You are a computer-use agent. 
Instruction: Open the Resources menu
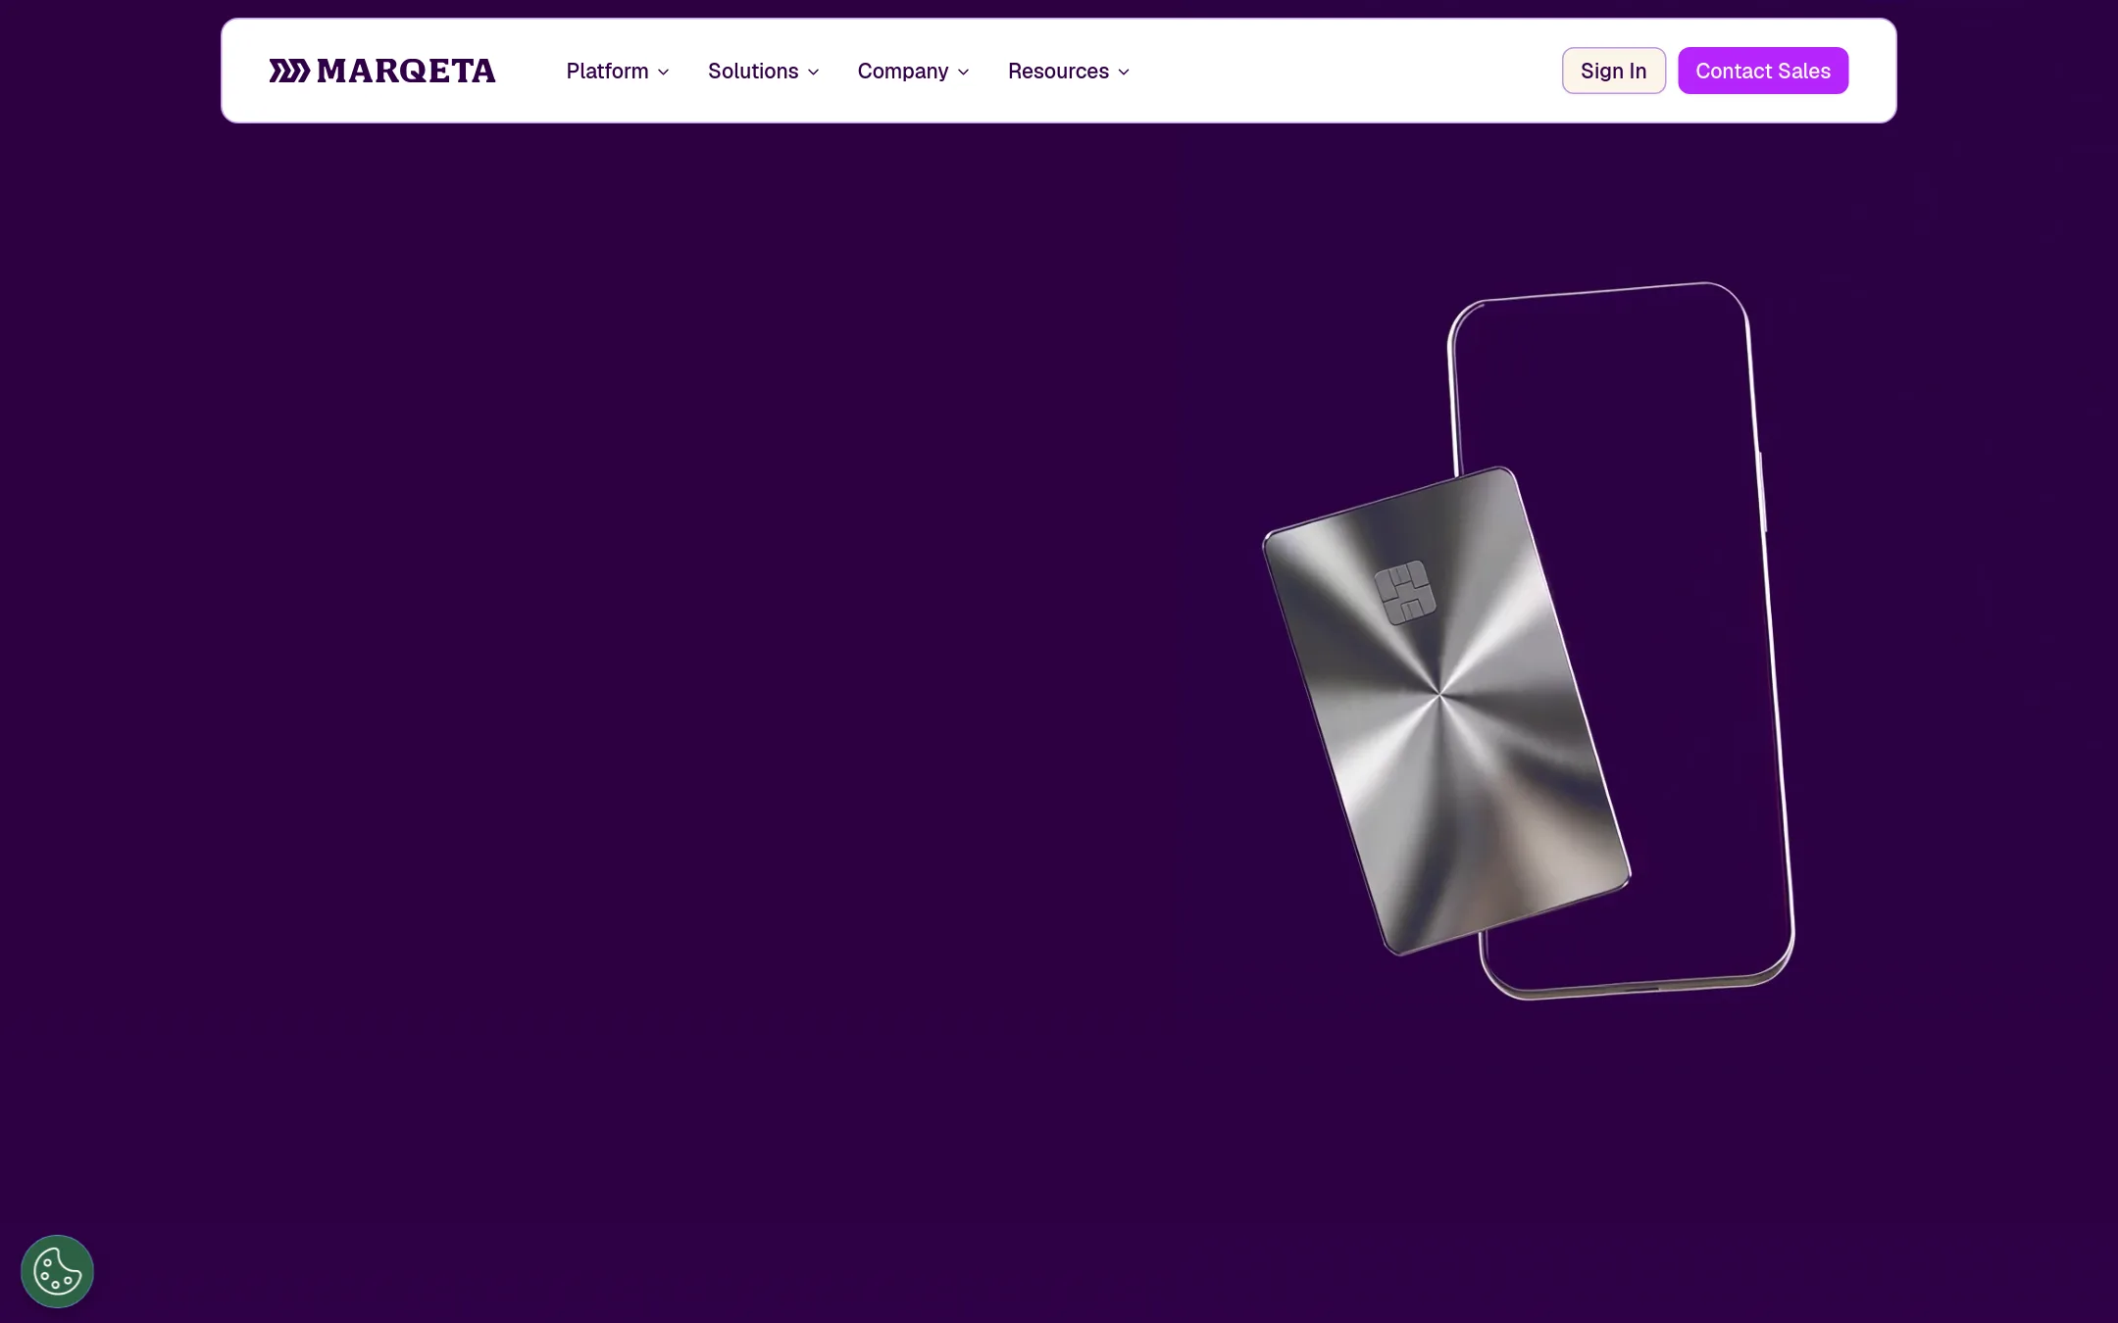pyautogui.click(x=1069, y=71)
